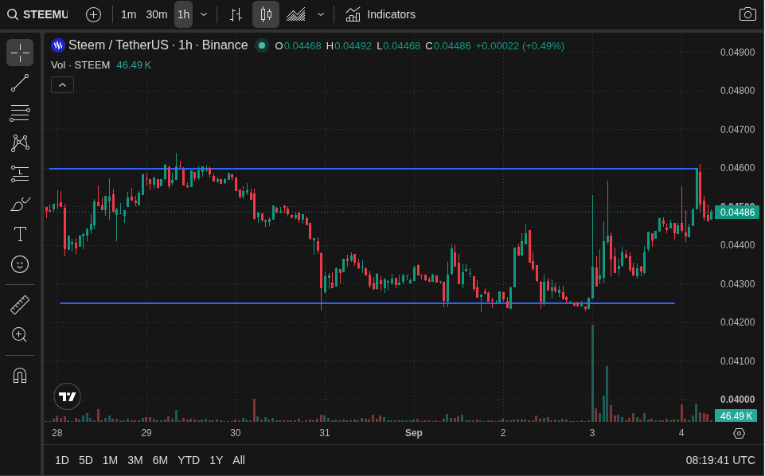
Task: Switch to the 1m timeframe
Action: [128, 14]
